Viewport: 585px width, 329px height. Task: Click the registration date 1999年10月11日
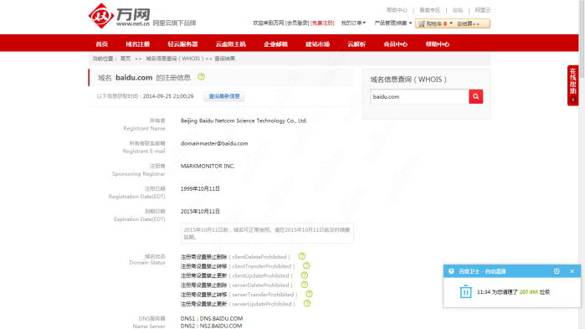(200, 188)
